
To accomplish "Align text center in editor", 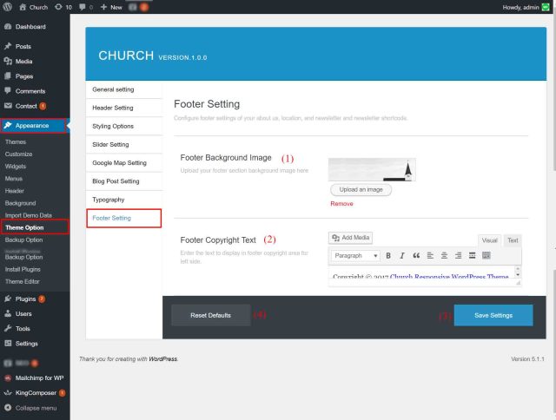I will [x=444, y=256].
